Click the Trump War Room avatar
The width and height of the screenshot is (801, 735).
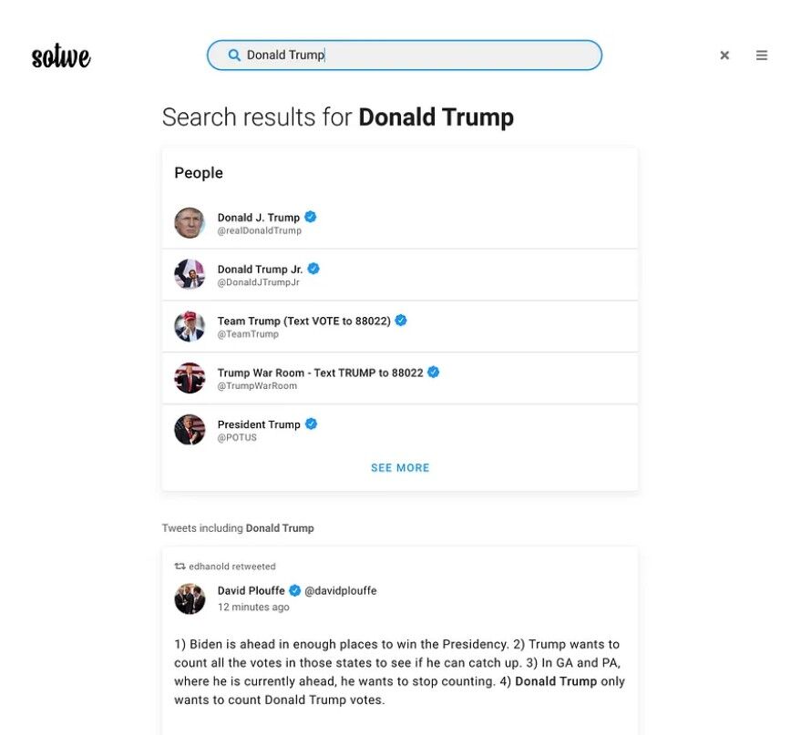(190, 378)
